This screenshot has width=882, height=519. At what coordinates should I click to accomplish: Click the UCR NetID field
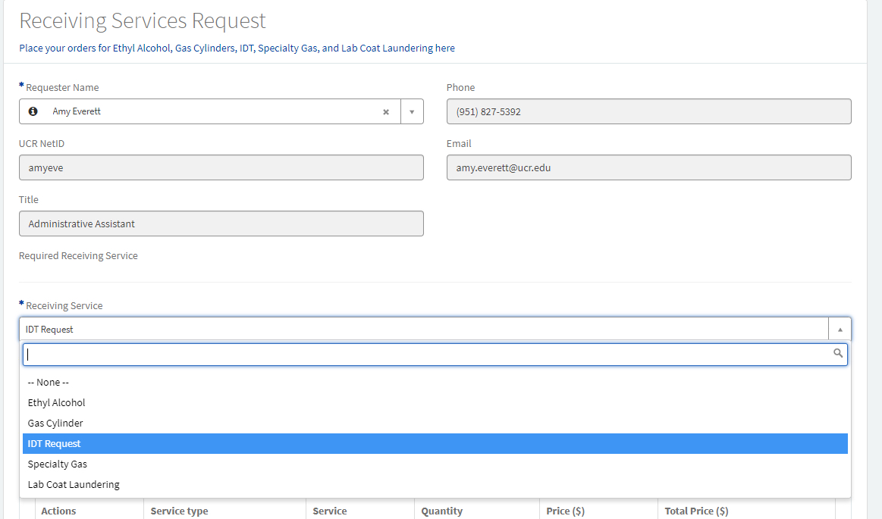pyautogui.click(x=221, y=167)
